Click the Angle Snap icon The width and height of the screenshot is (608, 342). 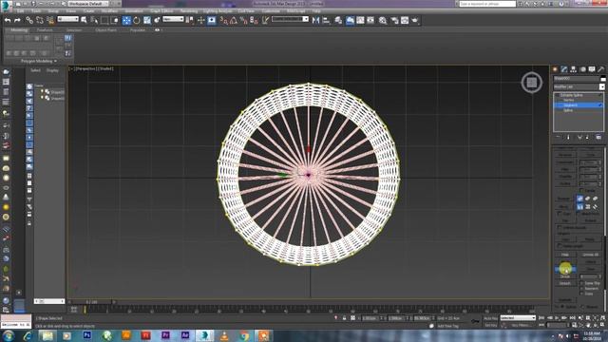(x=234, y=20)
